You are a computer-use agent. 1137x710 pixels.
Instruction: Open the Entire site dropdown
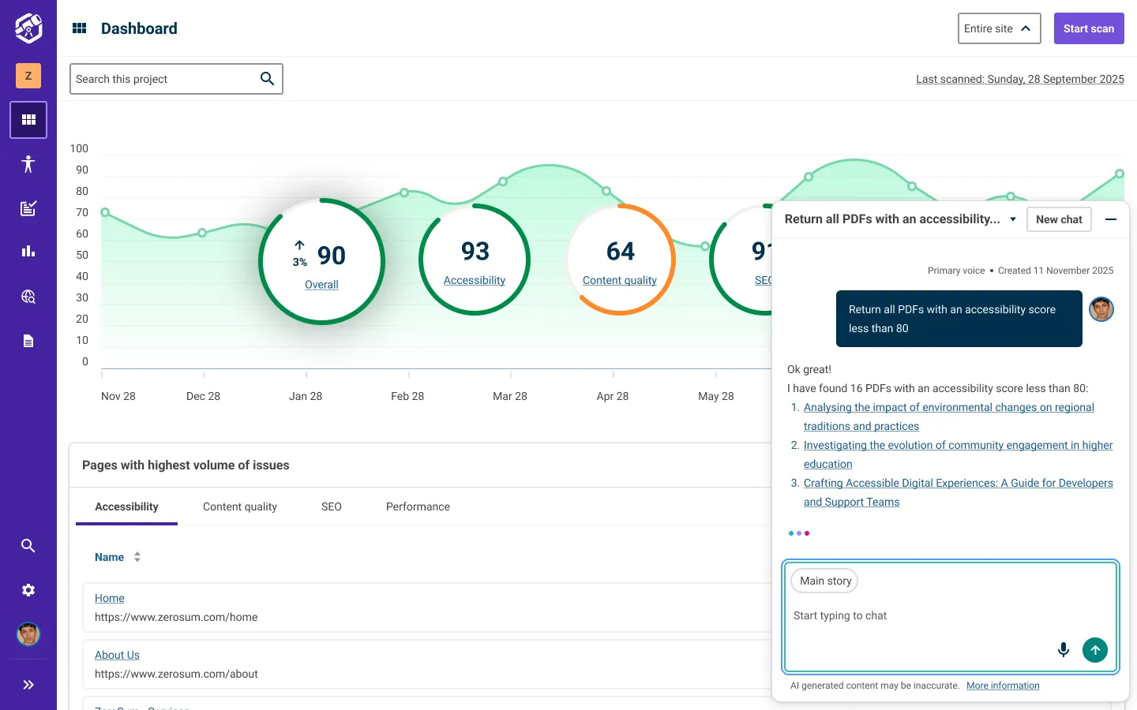[x=999, y=28]
